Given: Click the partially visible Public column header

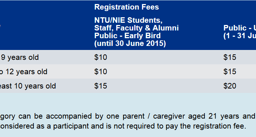Looking at the screenshot, I should (240, 28).
